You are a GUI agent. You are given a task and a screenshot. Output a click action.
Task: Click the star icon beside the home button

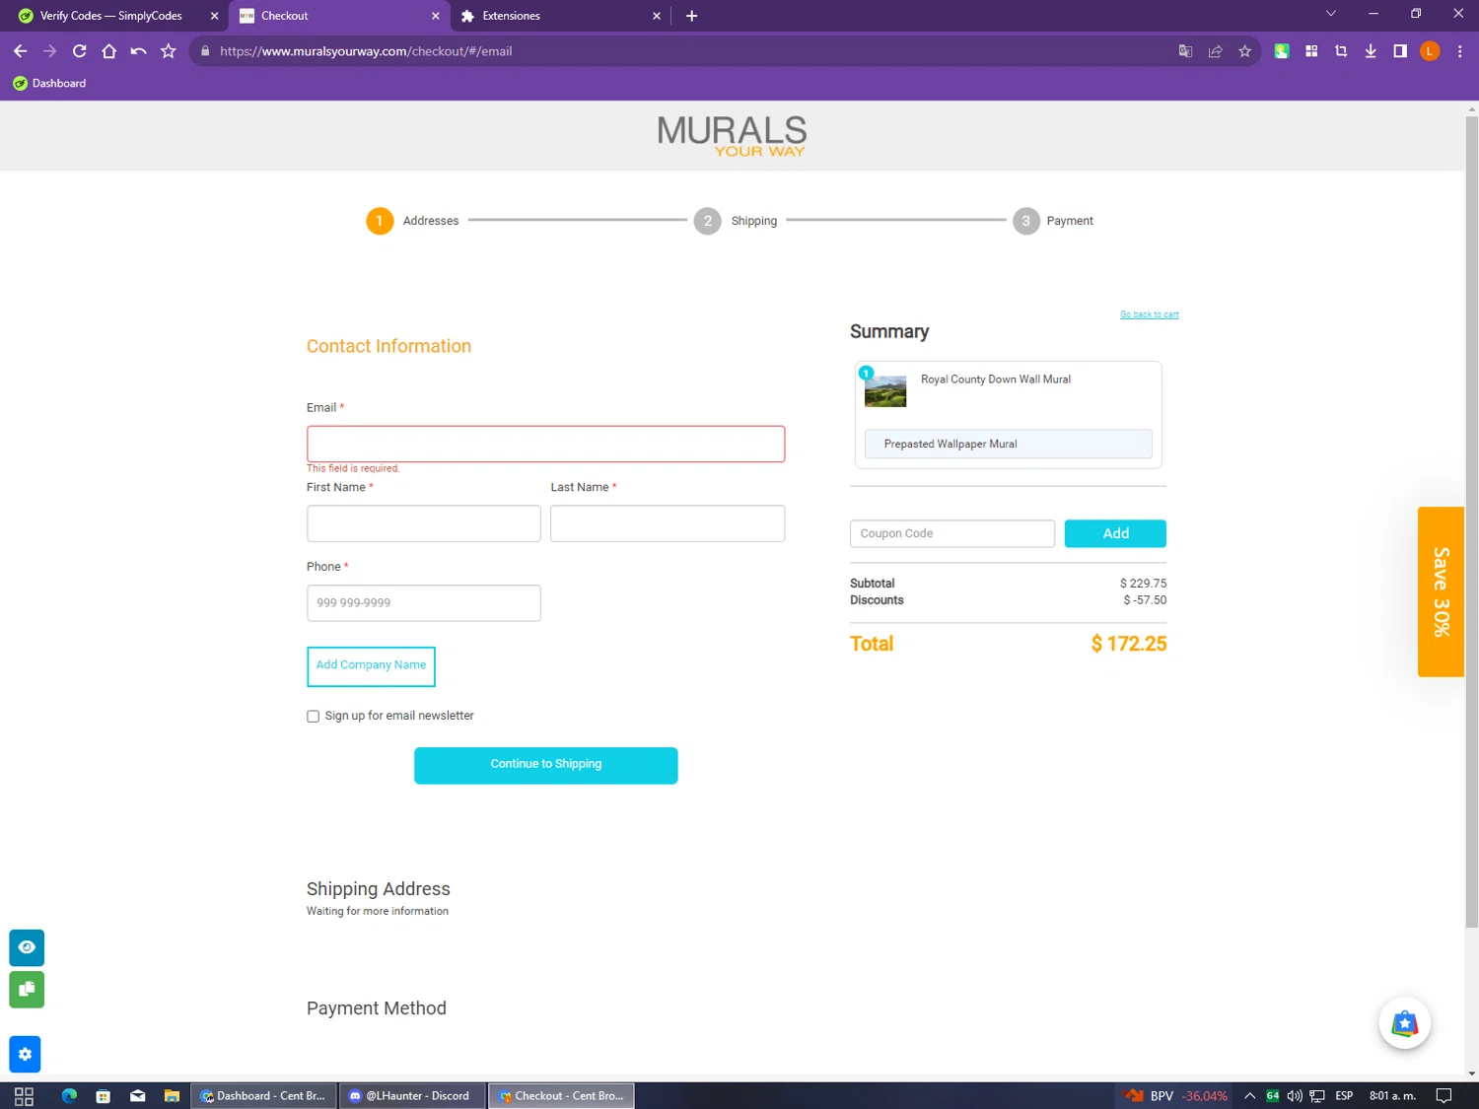tap(169, 51)
